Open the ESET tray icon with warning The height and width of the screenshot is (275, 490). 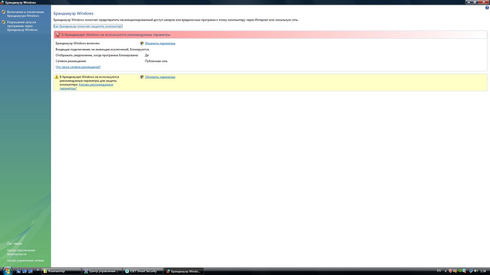pos(464,271)
